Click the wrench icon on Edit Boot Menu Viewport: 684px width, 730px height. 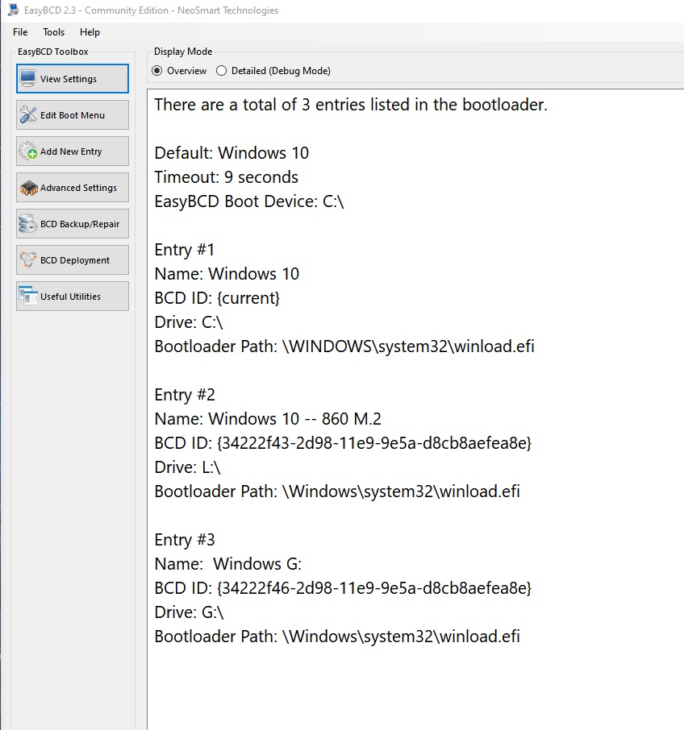[x=28, y=114]
